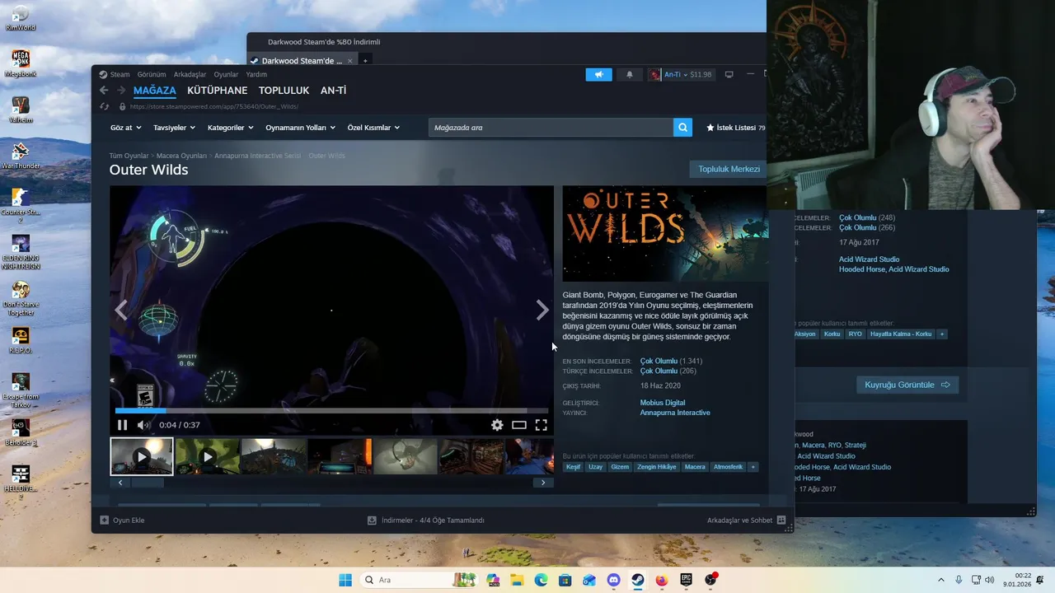Open R.E.P.O. desktop shortcut

[x=21, y=340]
